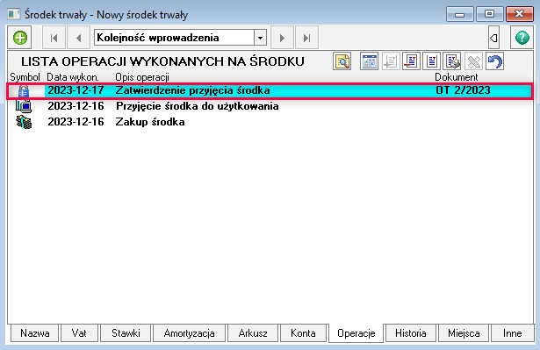Click the small left-pointing arrow panel toggle
This screenshot has width=540, height=350.
coord(493,38)
